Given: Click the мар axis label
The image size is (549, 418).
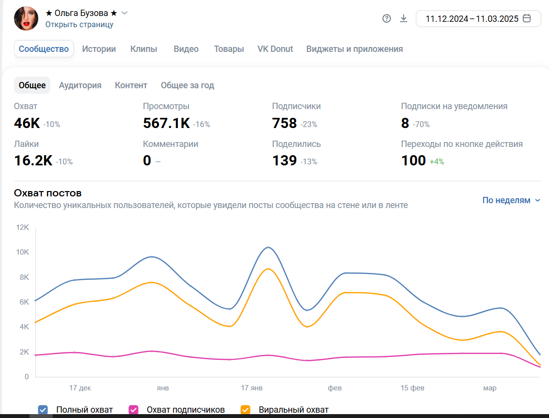Looking at the screenshot, I should [490, 388].
